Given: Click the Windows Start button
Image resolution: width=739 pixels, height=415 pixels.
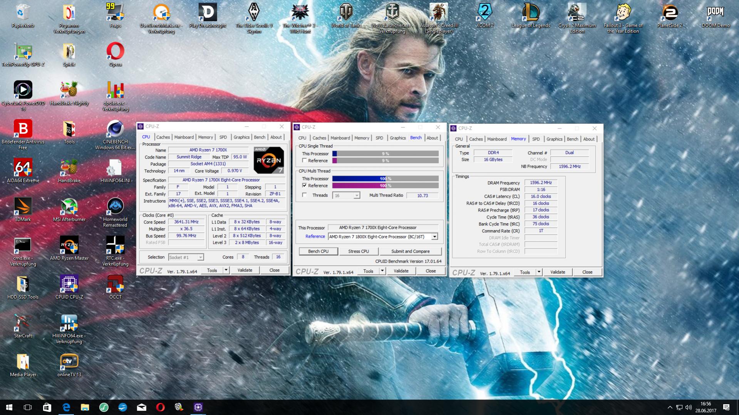Looking at the screenshot, I should click(9, 407).
